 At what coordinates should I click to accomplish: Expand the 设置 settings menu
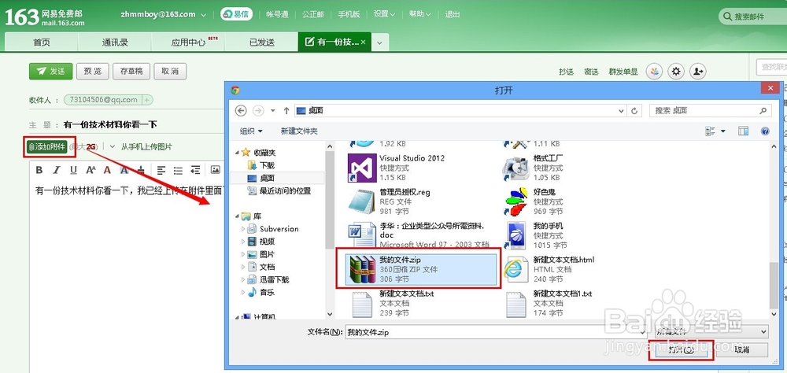pyautogui.click(x=384, y=15)
